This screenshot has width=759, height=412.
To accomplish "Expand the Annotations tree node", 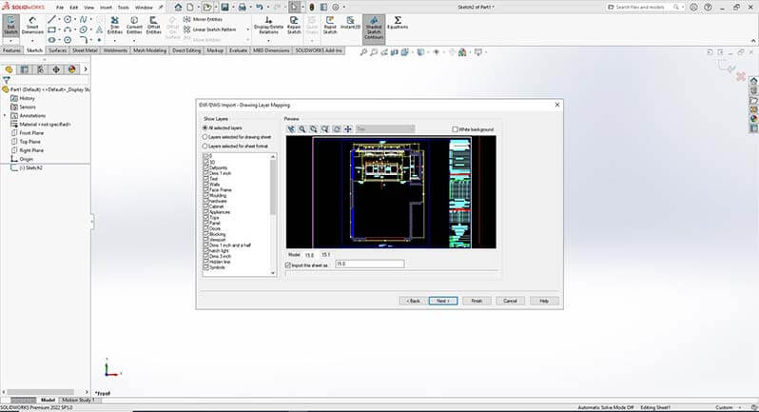I will [5, 116].
